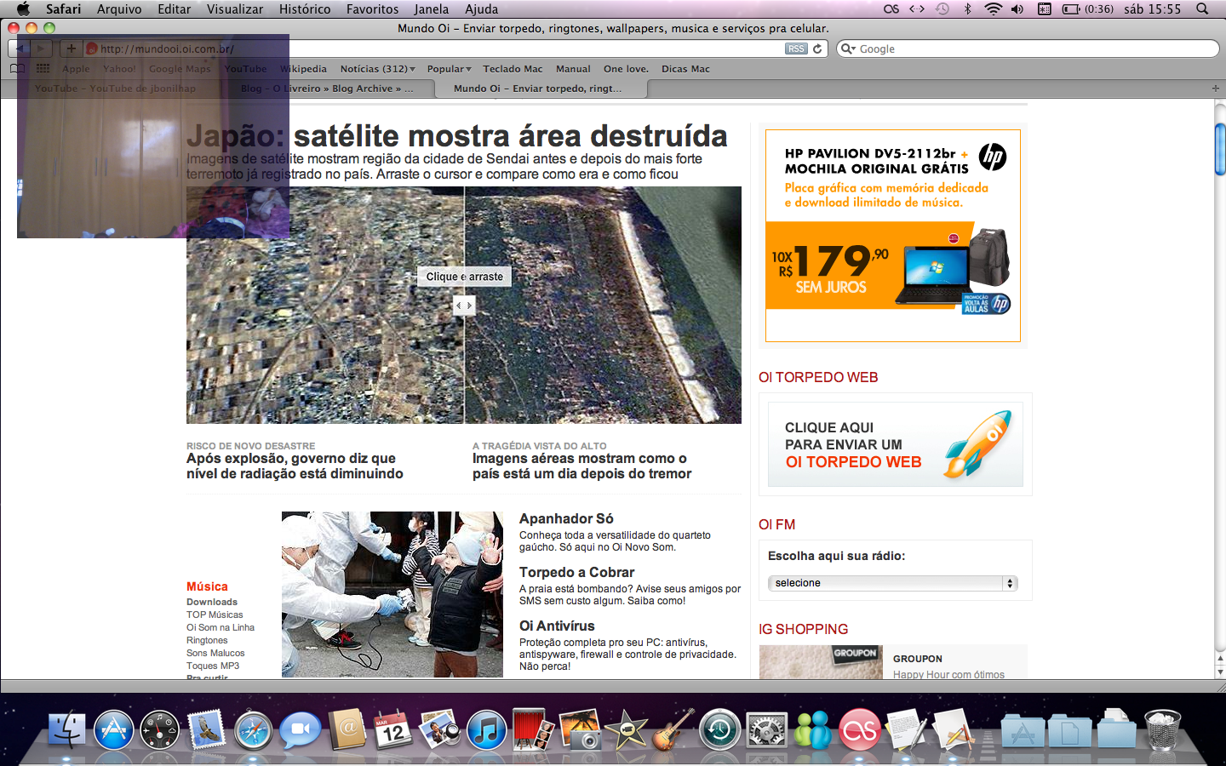1226x766 pixels.
Task: Launch iMovie star icon in Dock
Action: 626,730
